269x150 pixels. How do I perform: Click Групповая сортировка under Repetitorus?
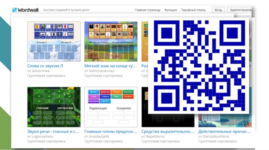[161, 141]
